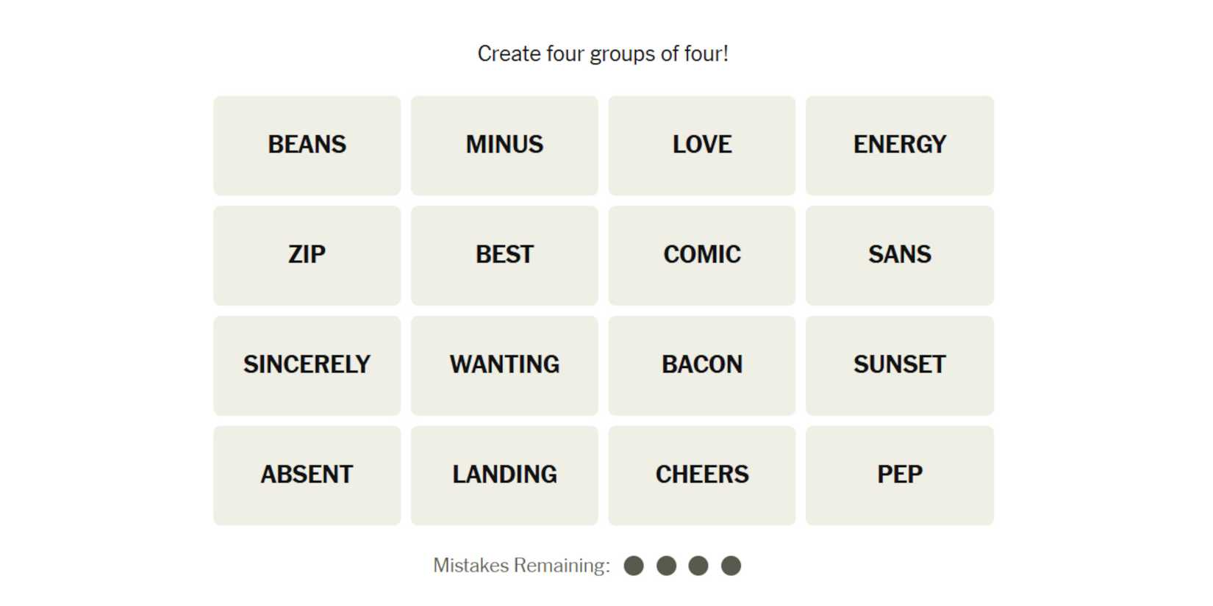Select the ZIP word card

(x=307, y=255)
